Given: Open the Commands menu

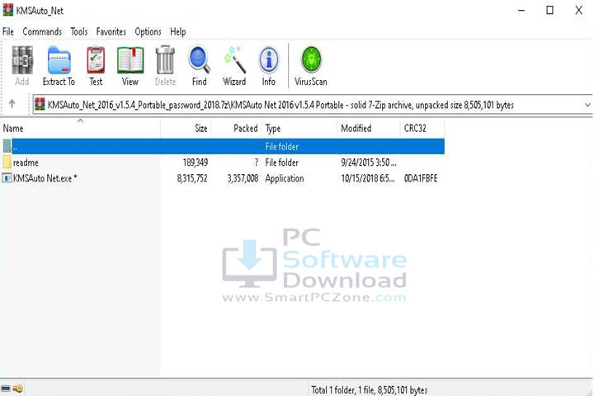Looking at the screenshot, I should pos(42,31).
